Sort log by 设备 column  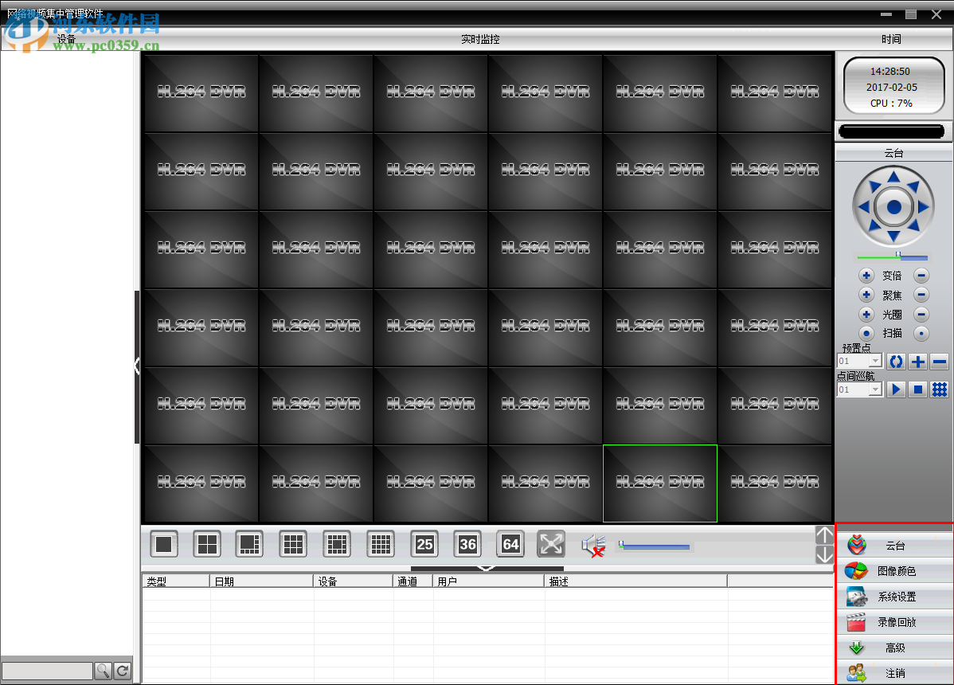[353, 581]
